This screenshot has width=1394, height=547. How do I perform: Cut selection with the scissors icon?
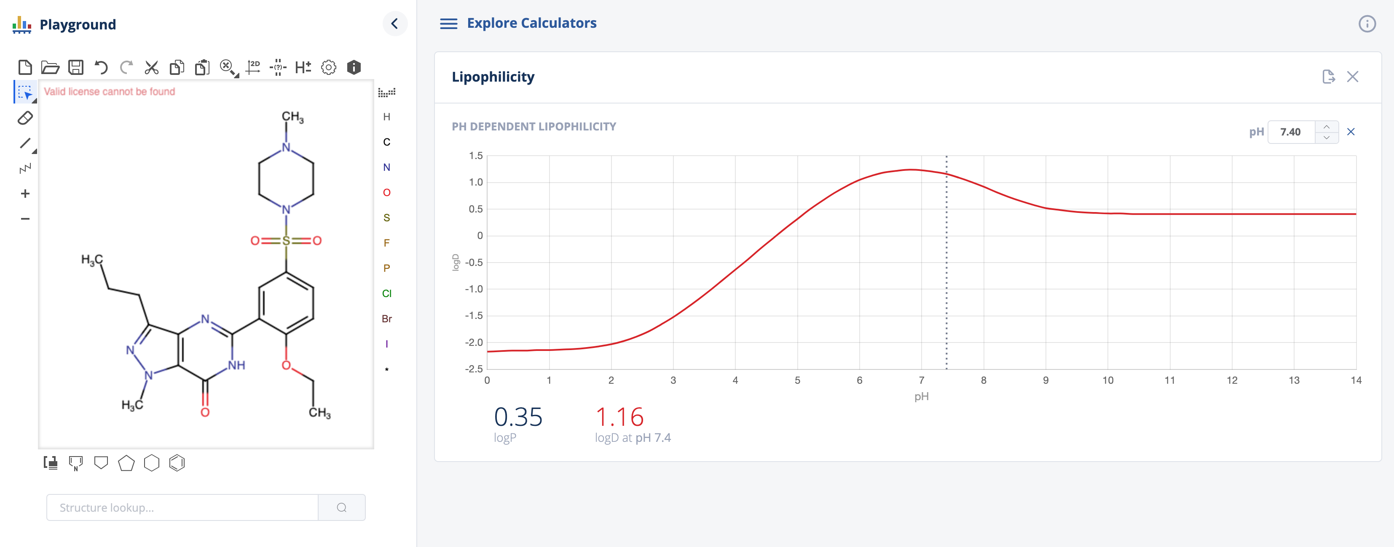pyautogui.click(x=152, y=67)
